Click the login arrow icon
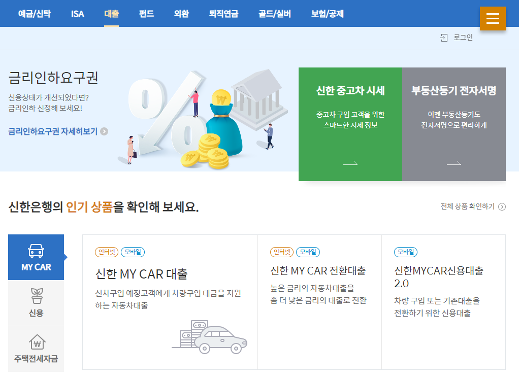This screenshot has width=519, height=380. (x=443, y=38)
